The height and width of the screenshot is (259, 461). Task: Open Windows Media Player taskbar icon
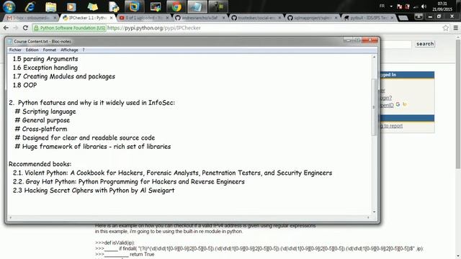[x=71, y=6]
